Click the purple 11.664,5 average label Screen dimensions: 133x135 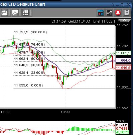(x=123, y=60)
